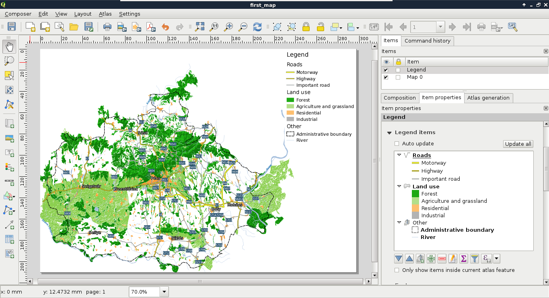Collapse the Legend items section

[x=389, y=133]
